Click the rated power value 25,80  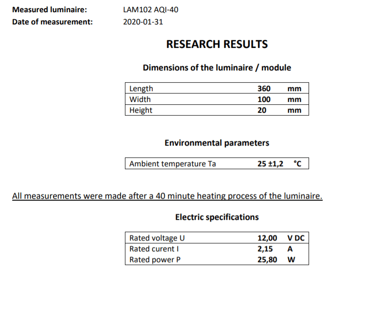(x=267, y=260)
